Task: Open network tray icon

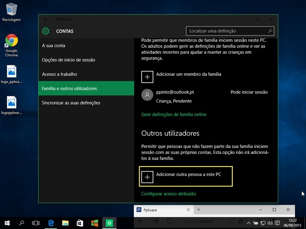Action: click(263, 223)
